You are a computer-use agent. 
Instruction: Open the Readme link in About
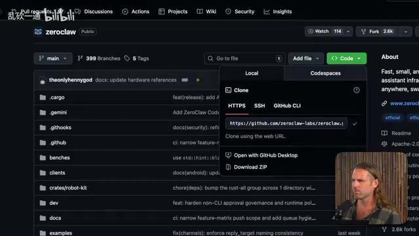point(396,133)
